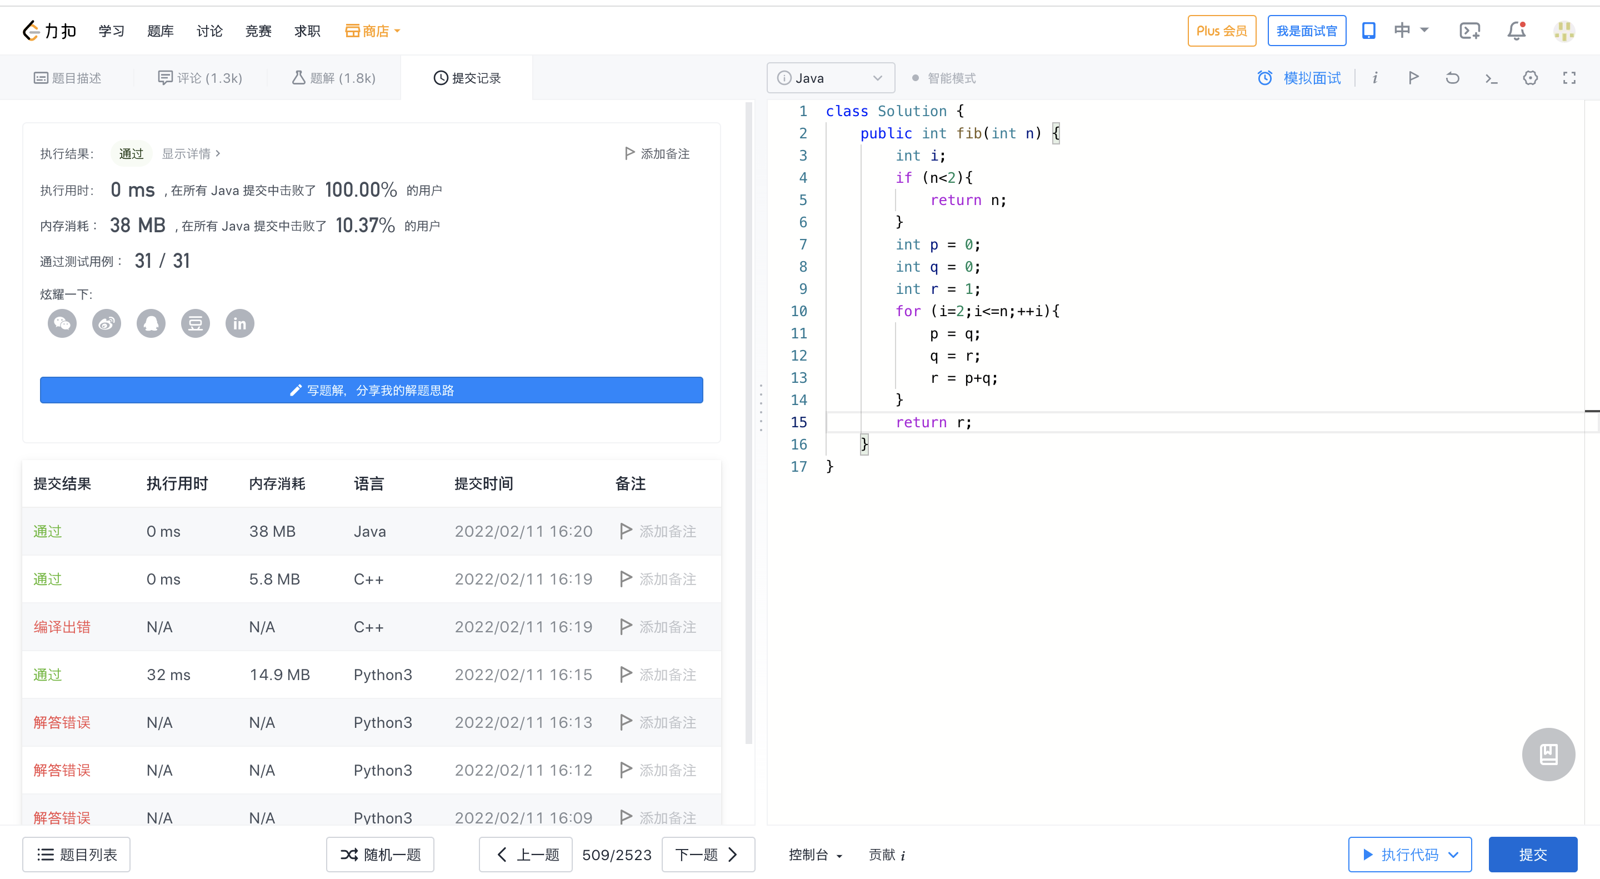
Task: Open the 题目列表 problem list
Action: point(77,855)
